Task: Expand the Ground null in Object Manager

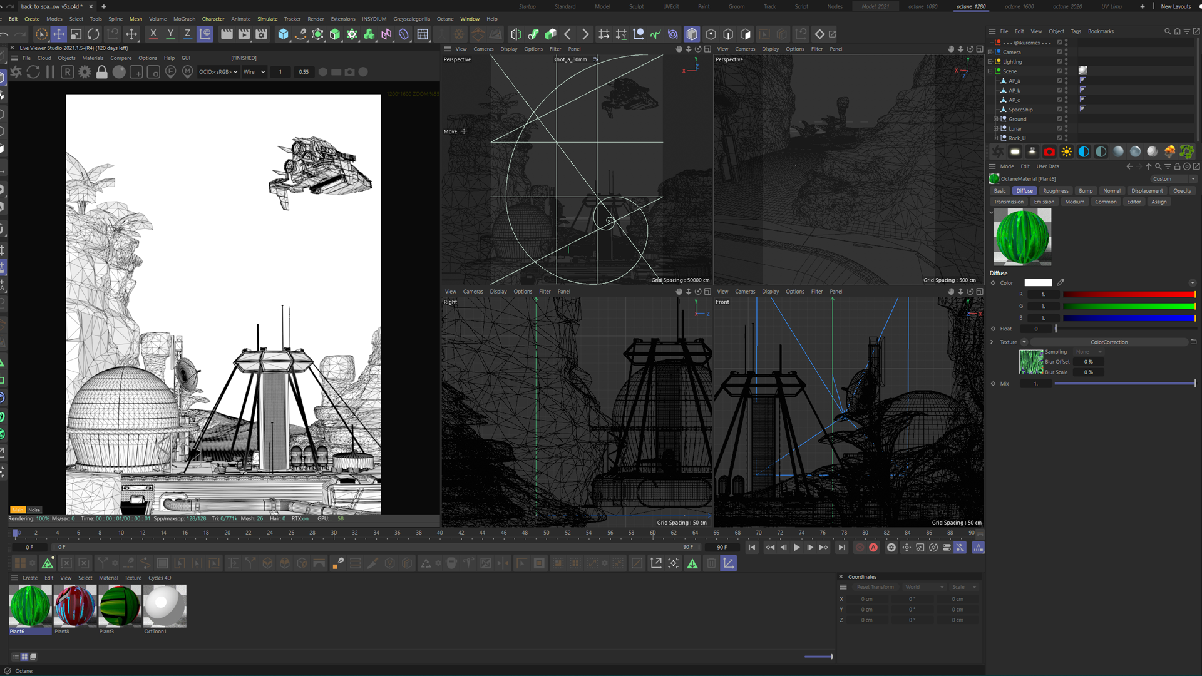Action: [x=996, y=119]
